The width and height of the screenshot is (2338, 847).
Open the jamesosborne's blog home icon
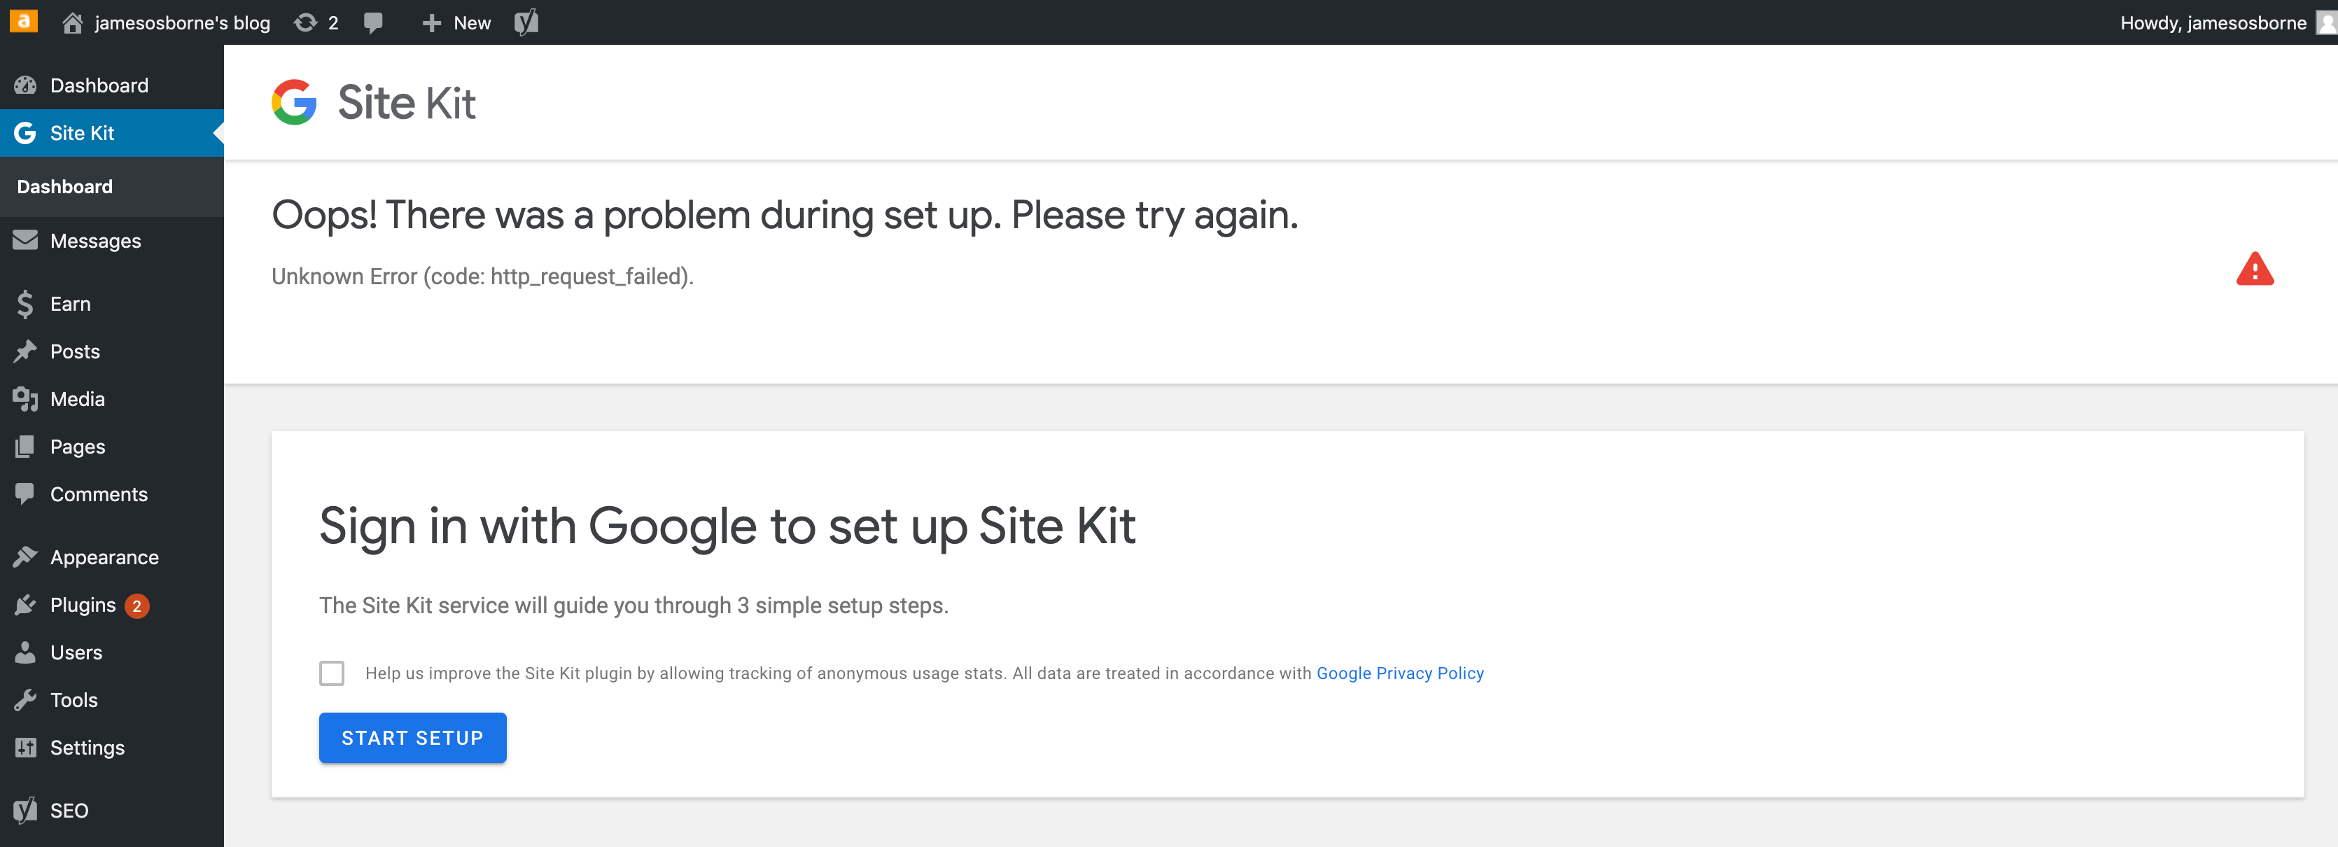click(x=73, y=22)
